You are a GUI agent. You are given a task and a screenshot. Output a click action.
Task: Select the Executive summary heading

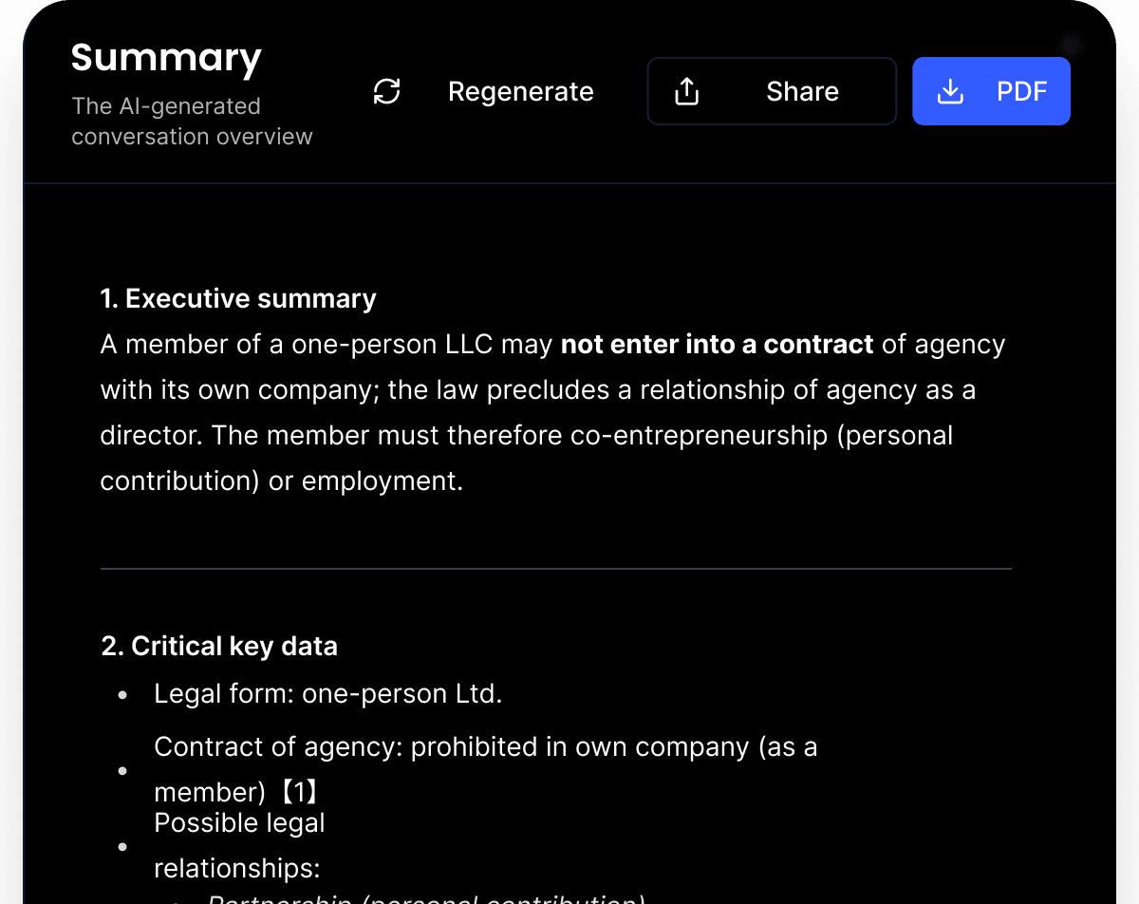(238, 298)
